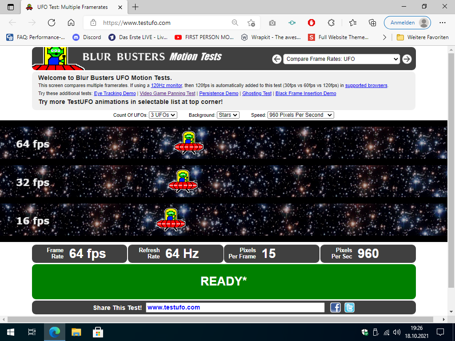Click the 120Hz monitor link
Screen dimensions: 455x341
coord(167,85)
